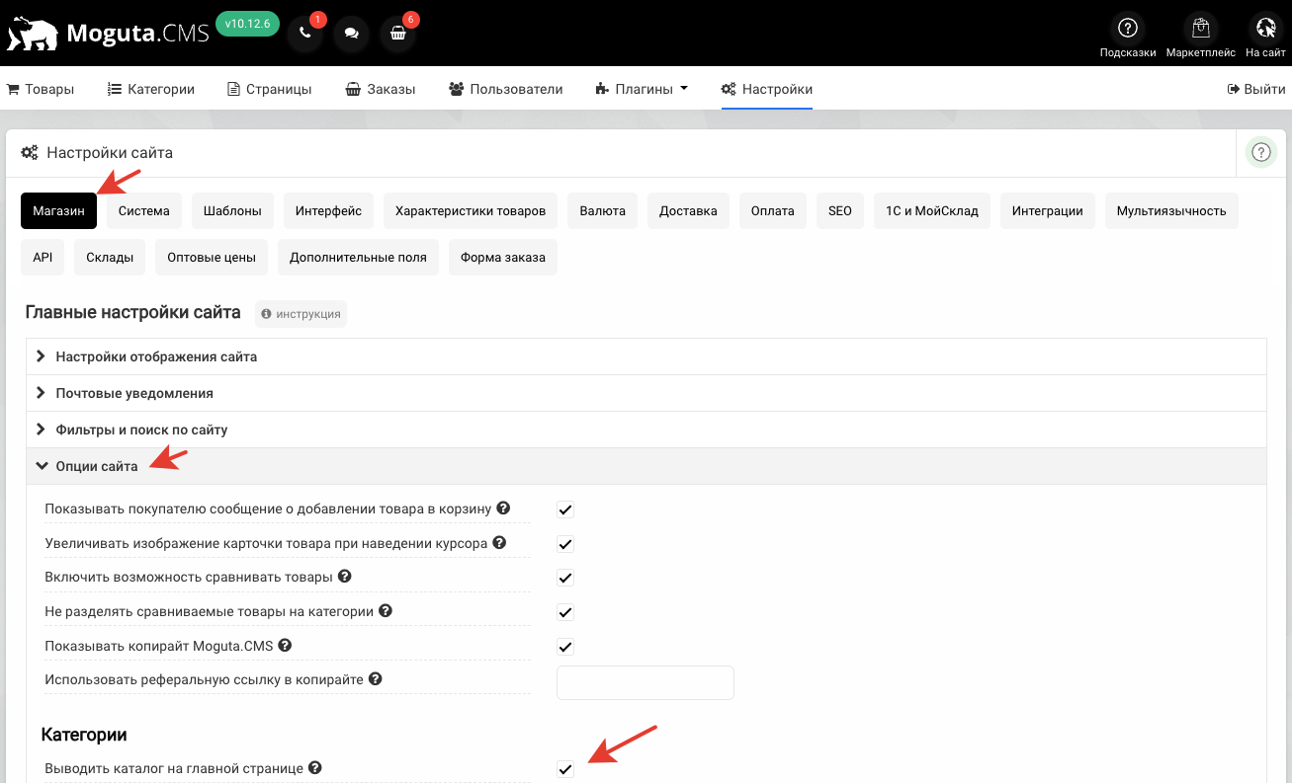Image resolution: width=1292 pixels, height=783 pixels.
Task: Go to Товары in the main menu
Action: (41, 89)
